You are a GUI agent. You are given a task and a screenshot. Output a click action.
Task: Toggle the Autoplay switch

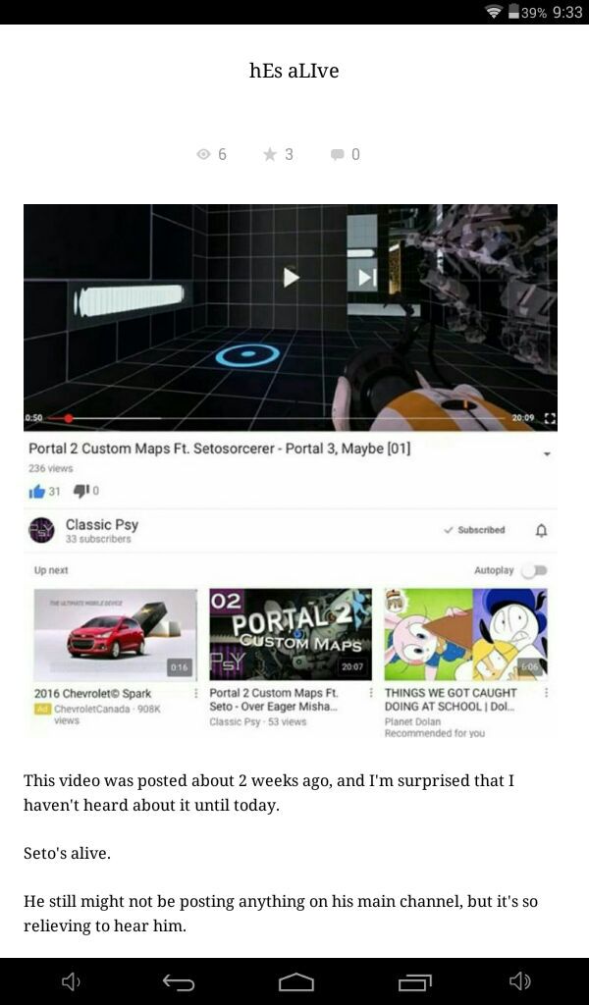pos(534,570)
